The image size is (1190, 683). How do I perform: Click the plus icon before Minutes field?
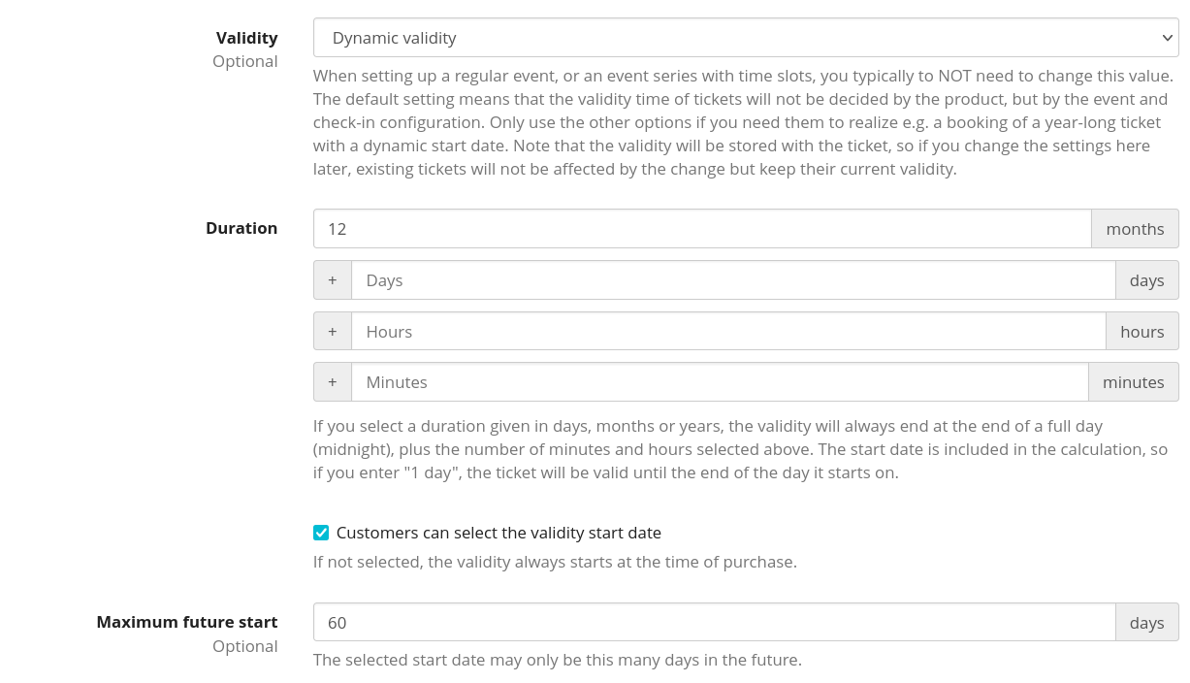[x=332, y=382]
